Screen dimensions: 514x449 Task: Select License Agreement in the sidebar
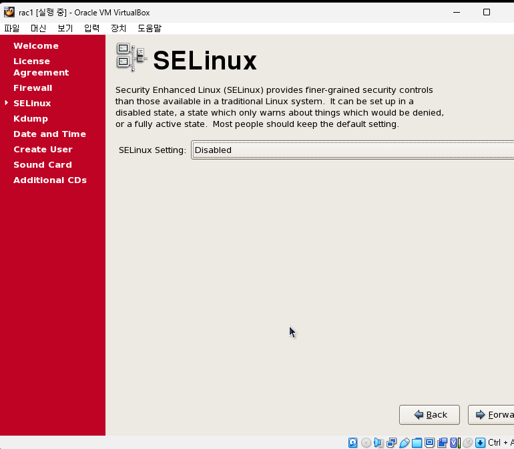pyautogui.click(x=41, y=67)
